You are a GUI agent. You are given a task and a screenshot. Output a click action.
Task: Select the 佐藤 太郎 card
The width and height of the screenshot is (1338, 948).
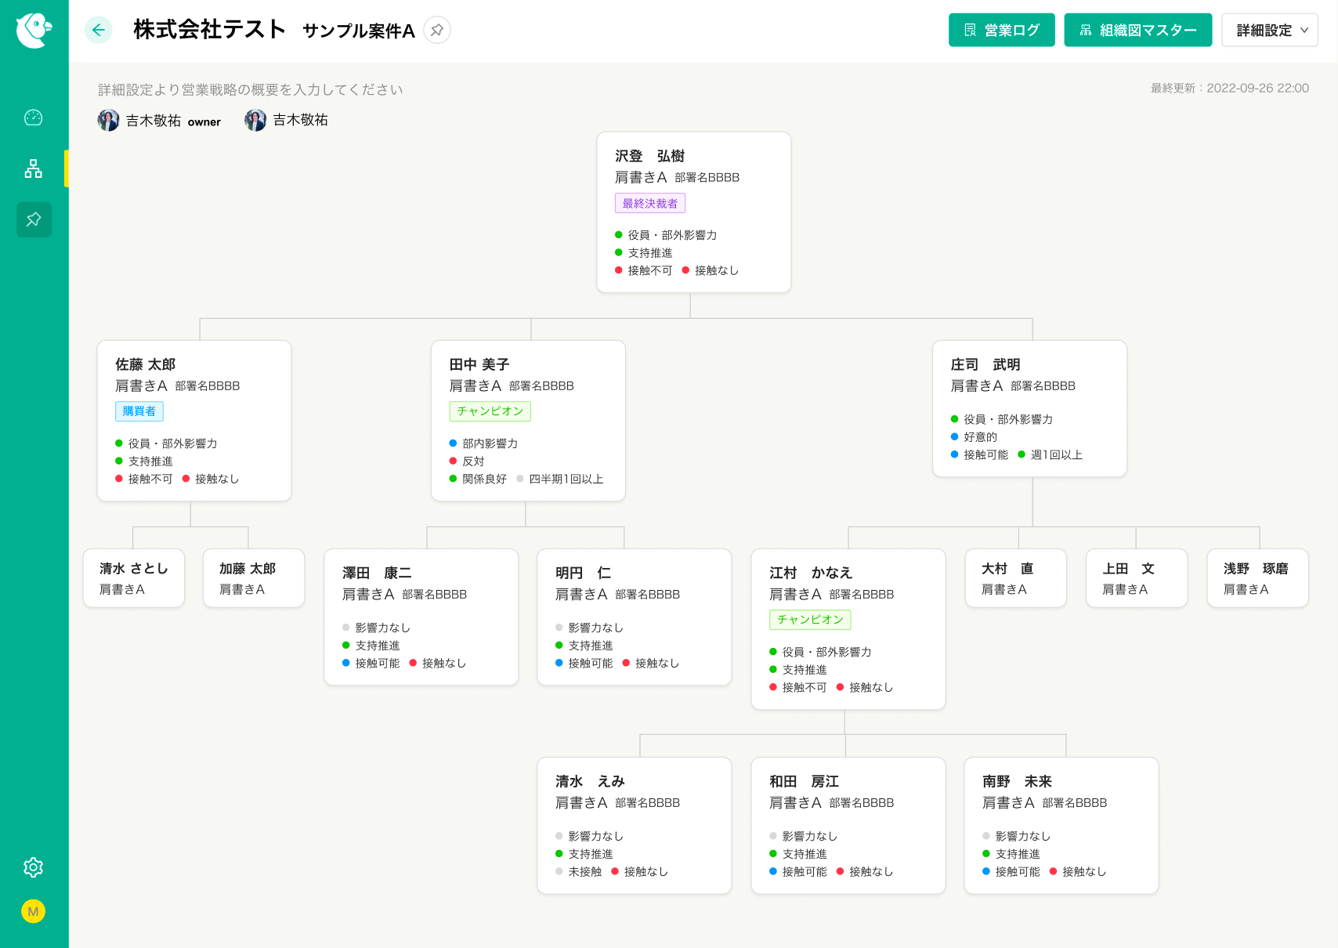pyautogui.click(x=193, y=420)
